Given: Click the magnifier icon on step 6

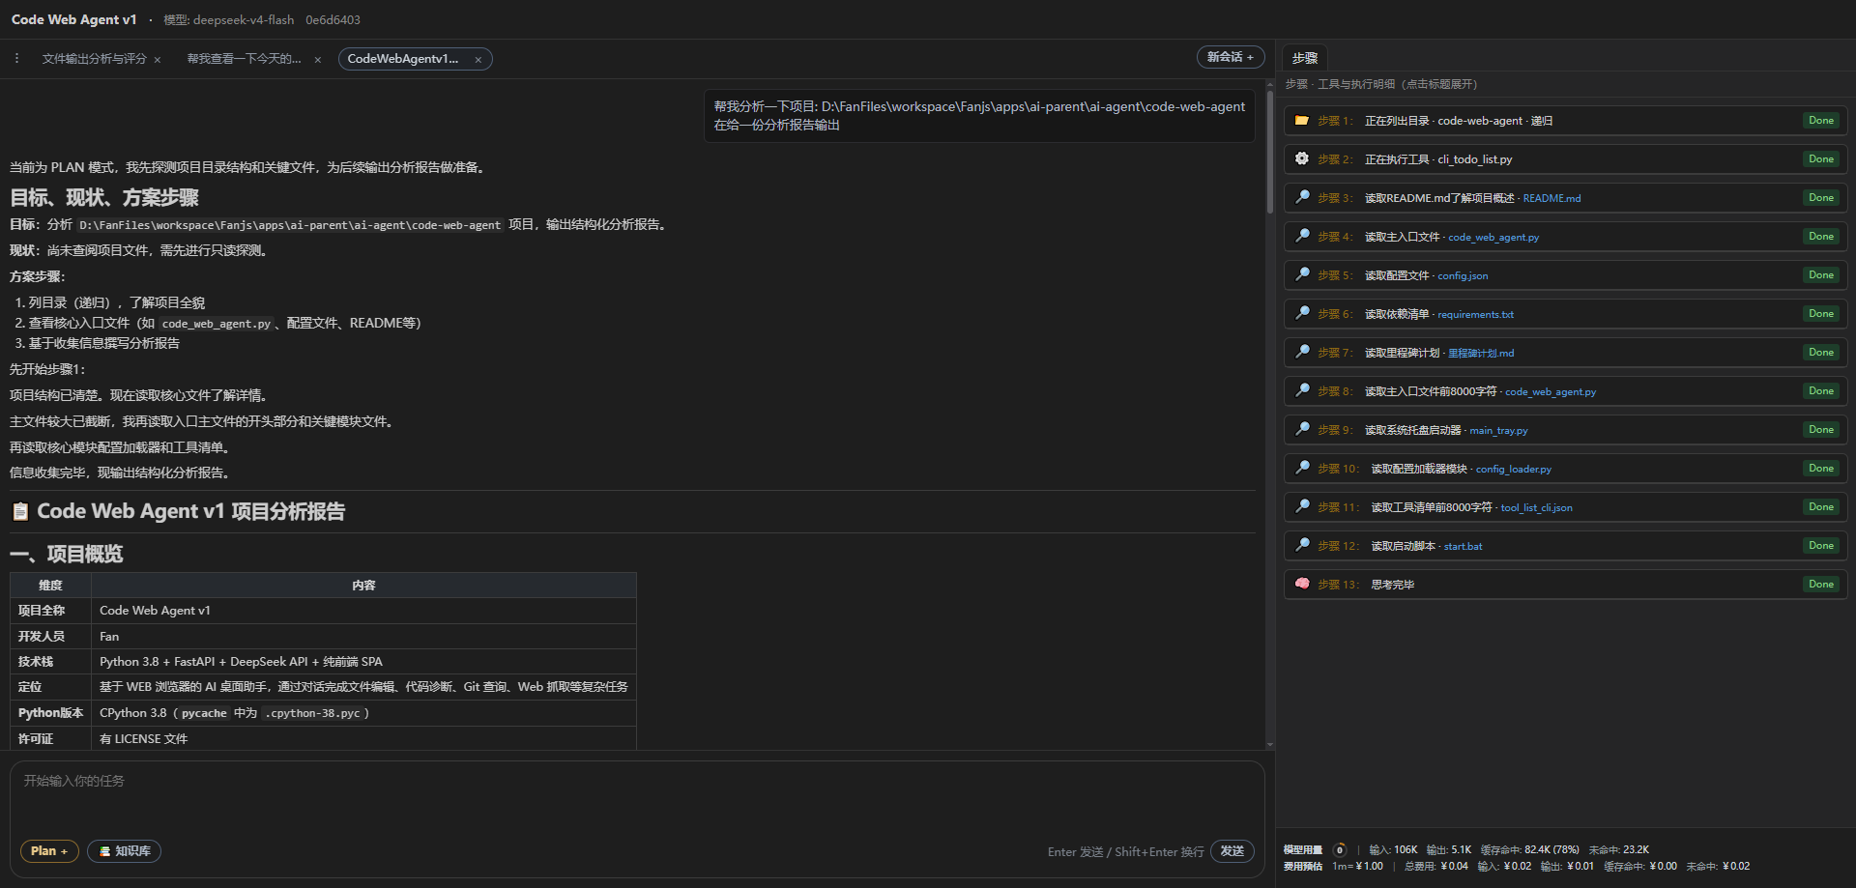Looking at the screenshot, I should pos(1302,314).
